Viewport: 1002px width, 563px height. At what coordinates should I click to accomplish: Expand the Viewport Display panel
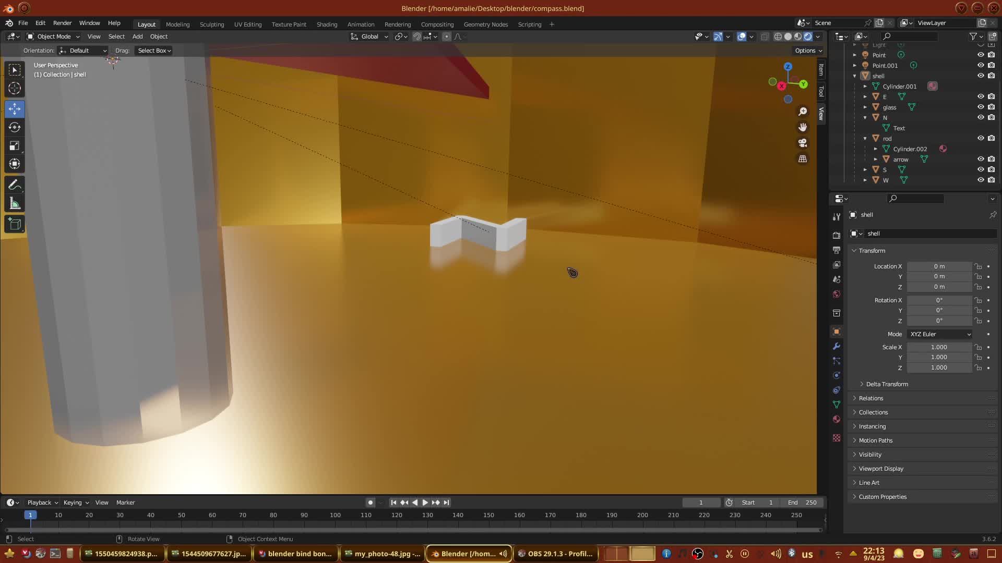click(881, 469)
